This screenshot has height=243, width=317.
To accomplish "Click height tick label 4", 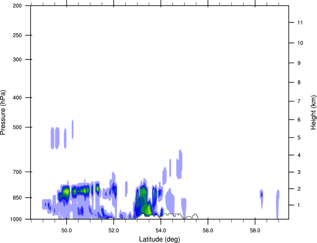I will tap(299, 155).
